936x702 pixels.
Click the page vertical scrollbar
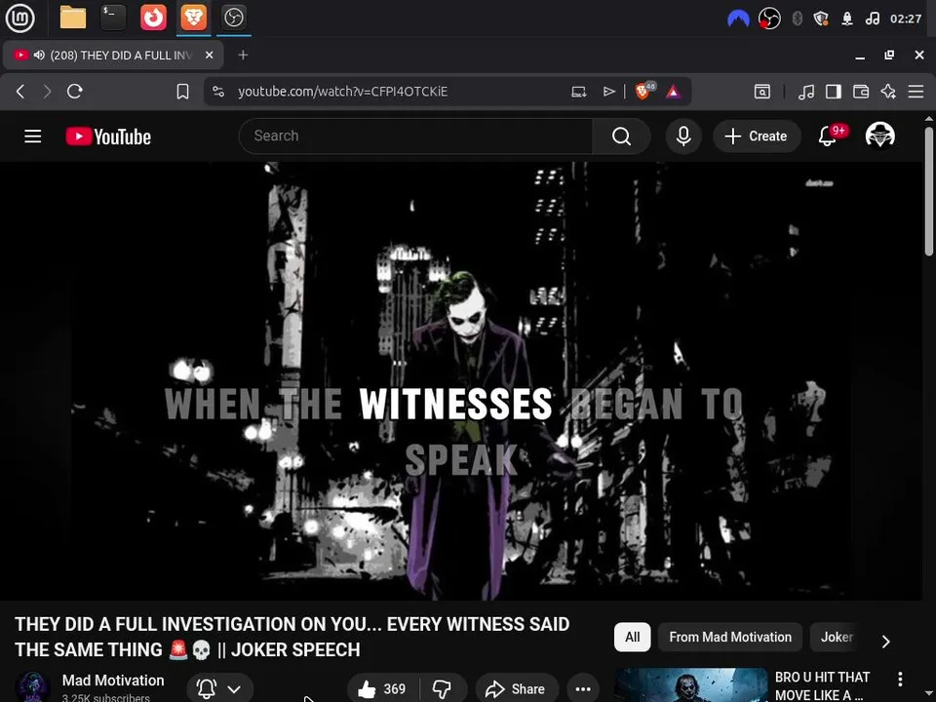pos(929,191)
